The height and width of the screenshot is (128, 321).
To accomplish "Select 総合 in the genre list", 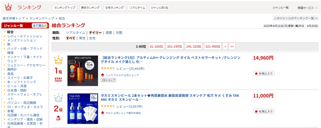I will click(x=10, y=32).
